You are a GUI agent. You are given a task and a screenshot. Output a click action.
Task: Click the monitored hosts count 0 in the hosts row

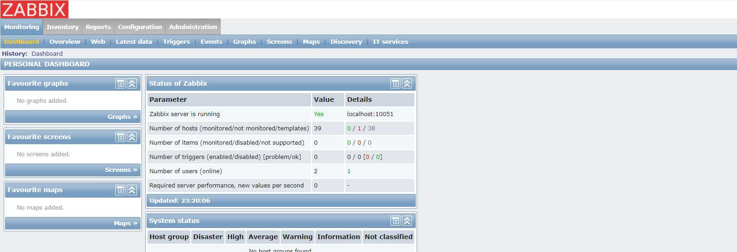click(349, 129)
